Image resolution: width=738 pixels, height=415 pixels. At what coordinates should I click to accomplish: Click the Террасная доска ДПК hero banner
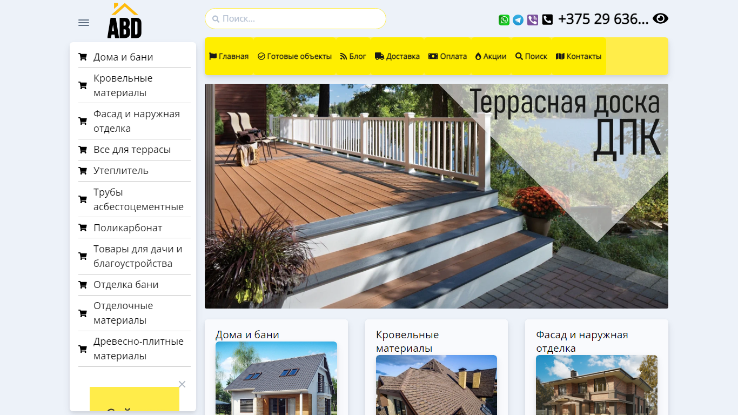pyautogui.click(x=437, y=196)
